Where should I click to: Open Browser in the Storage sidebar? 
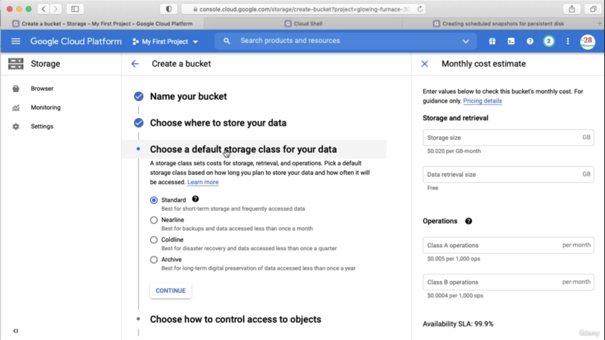[x=42, y=89]
